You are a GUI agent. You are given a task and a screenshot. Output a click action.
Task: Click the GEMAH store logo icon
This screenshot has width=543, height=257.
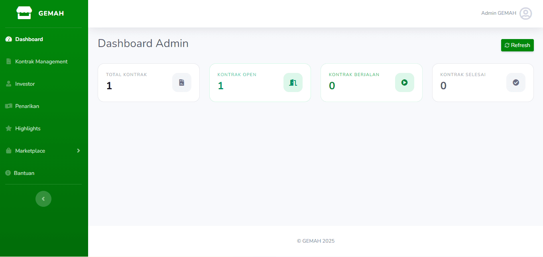pyautogui.click(x=24, y=13)
